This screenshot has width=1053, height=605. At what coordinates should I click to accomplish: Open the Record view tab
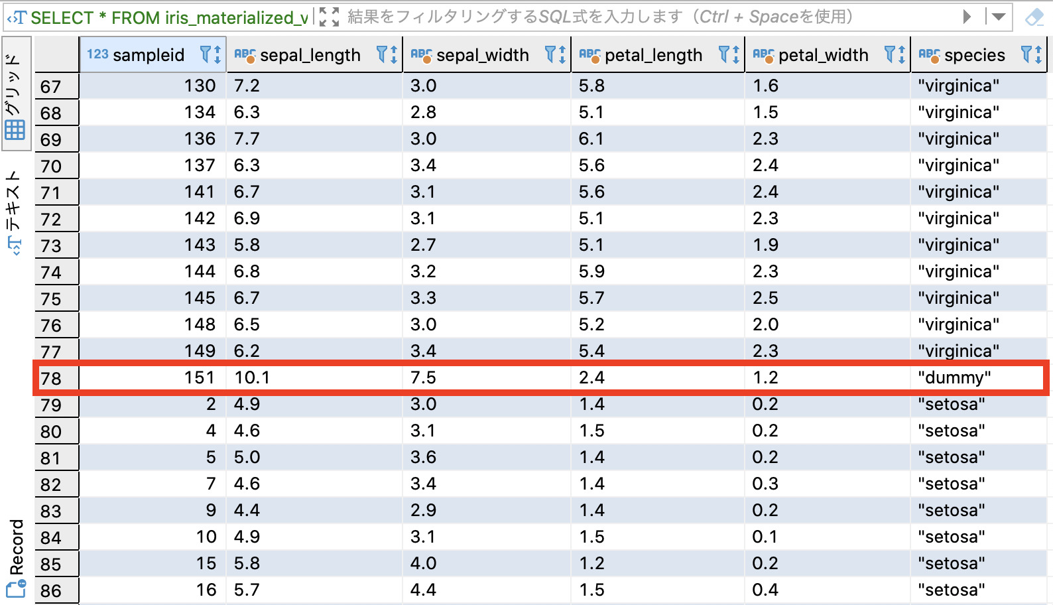pyautogui.click(x=16, y=557)
